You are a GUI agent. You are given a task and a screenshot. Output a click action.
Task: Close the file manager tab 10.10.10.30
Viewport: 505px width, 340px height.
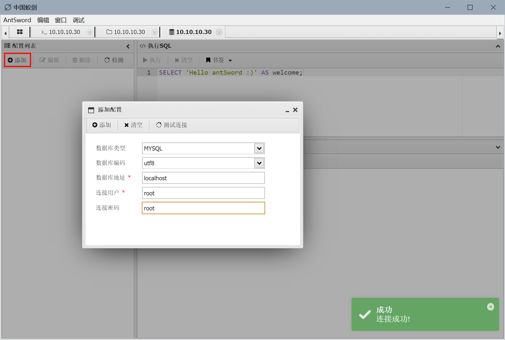[x=154, y=32]
